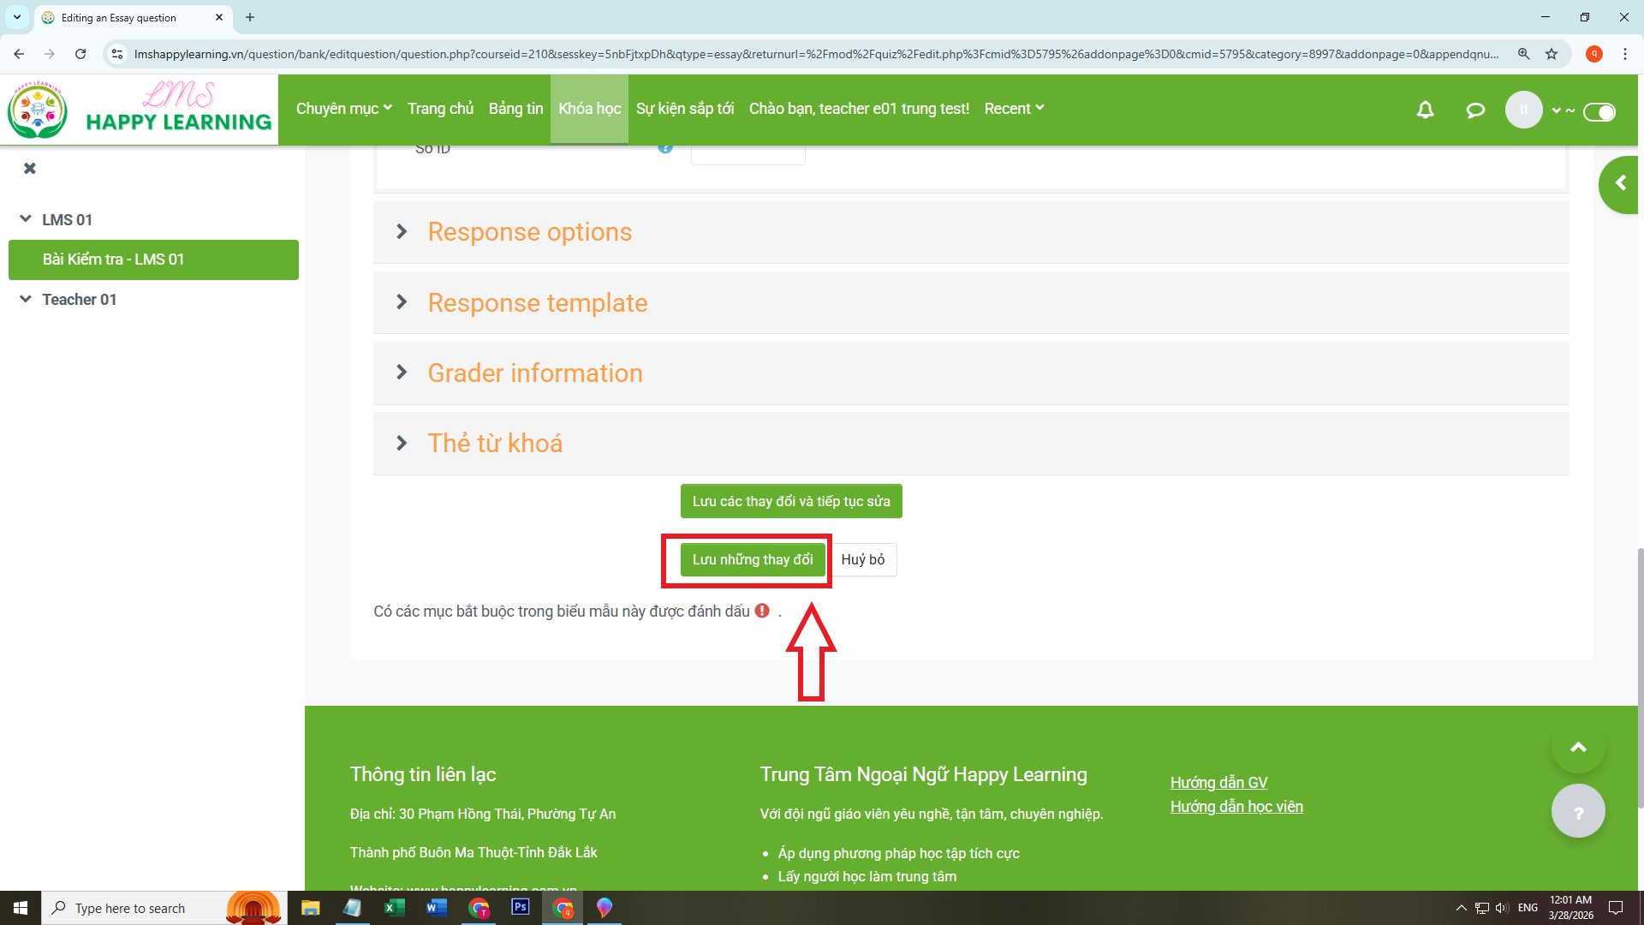Open the messages chat bubble icon
This screenshot has width=1644, height=925.
(1474, 110)
